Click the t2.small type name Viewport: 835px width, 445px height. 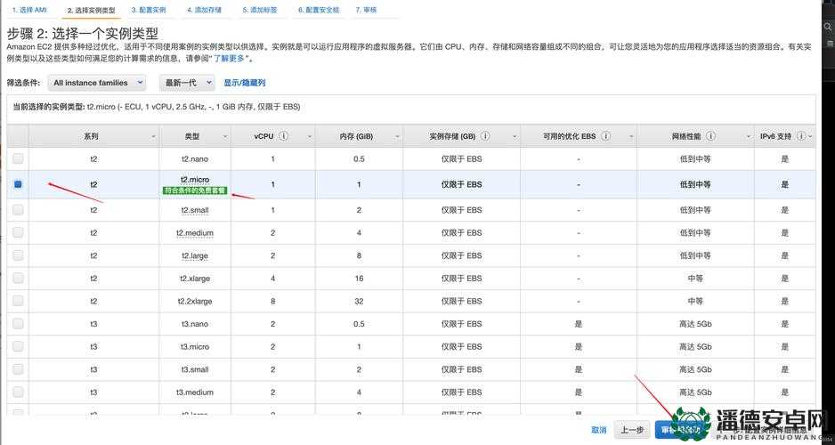click(195, 210)
